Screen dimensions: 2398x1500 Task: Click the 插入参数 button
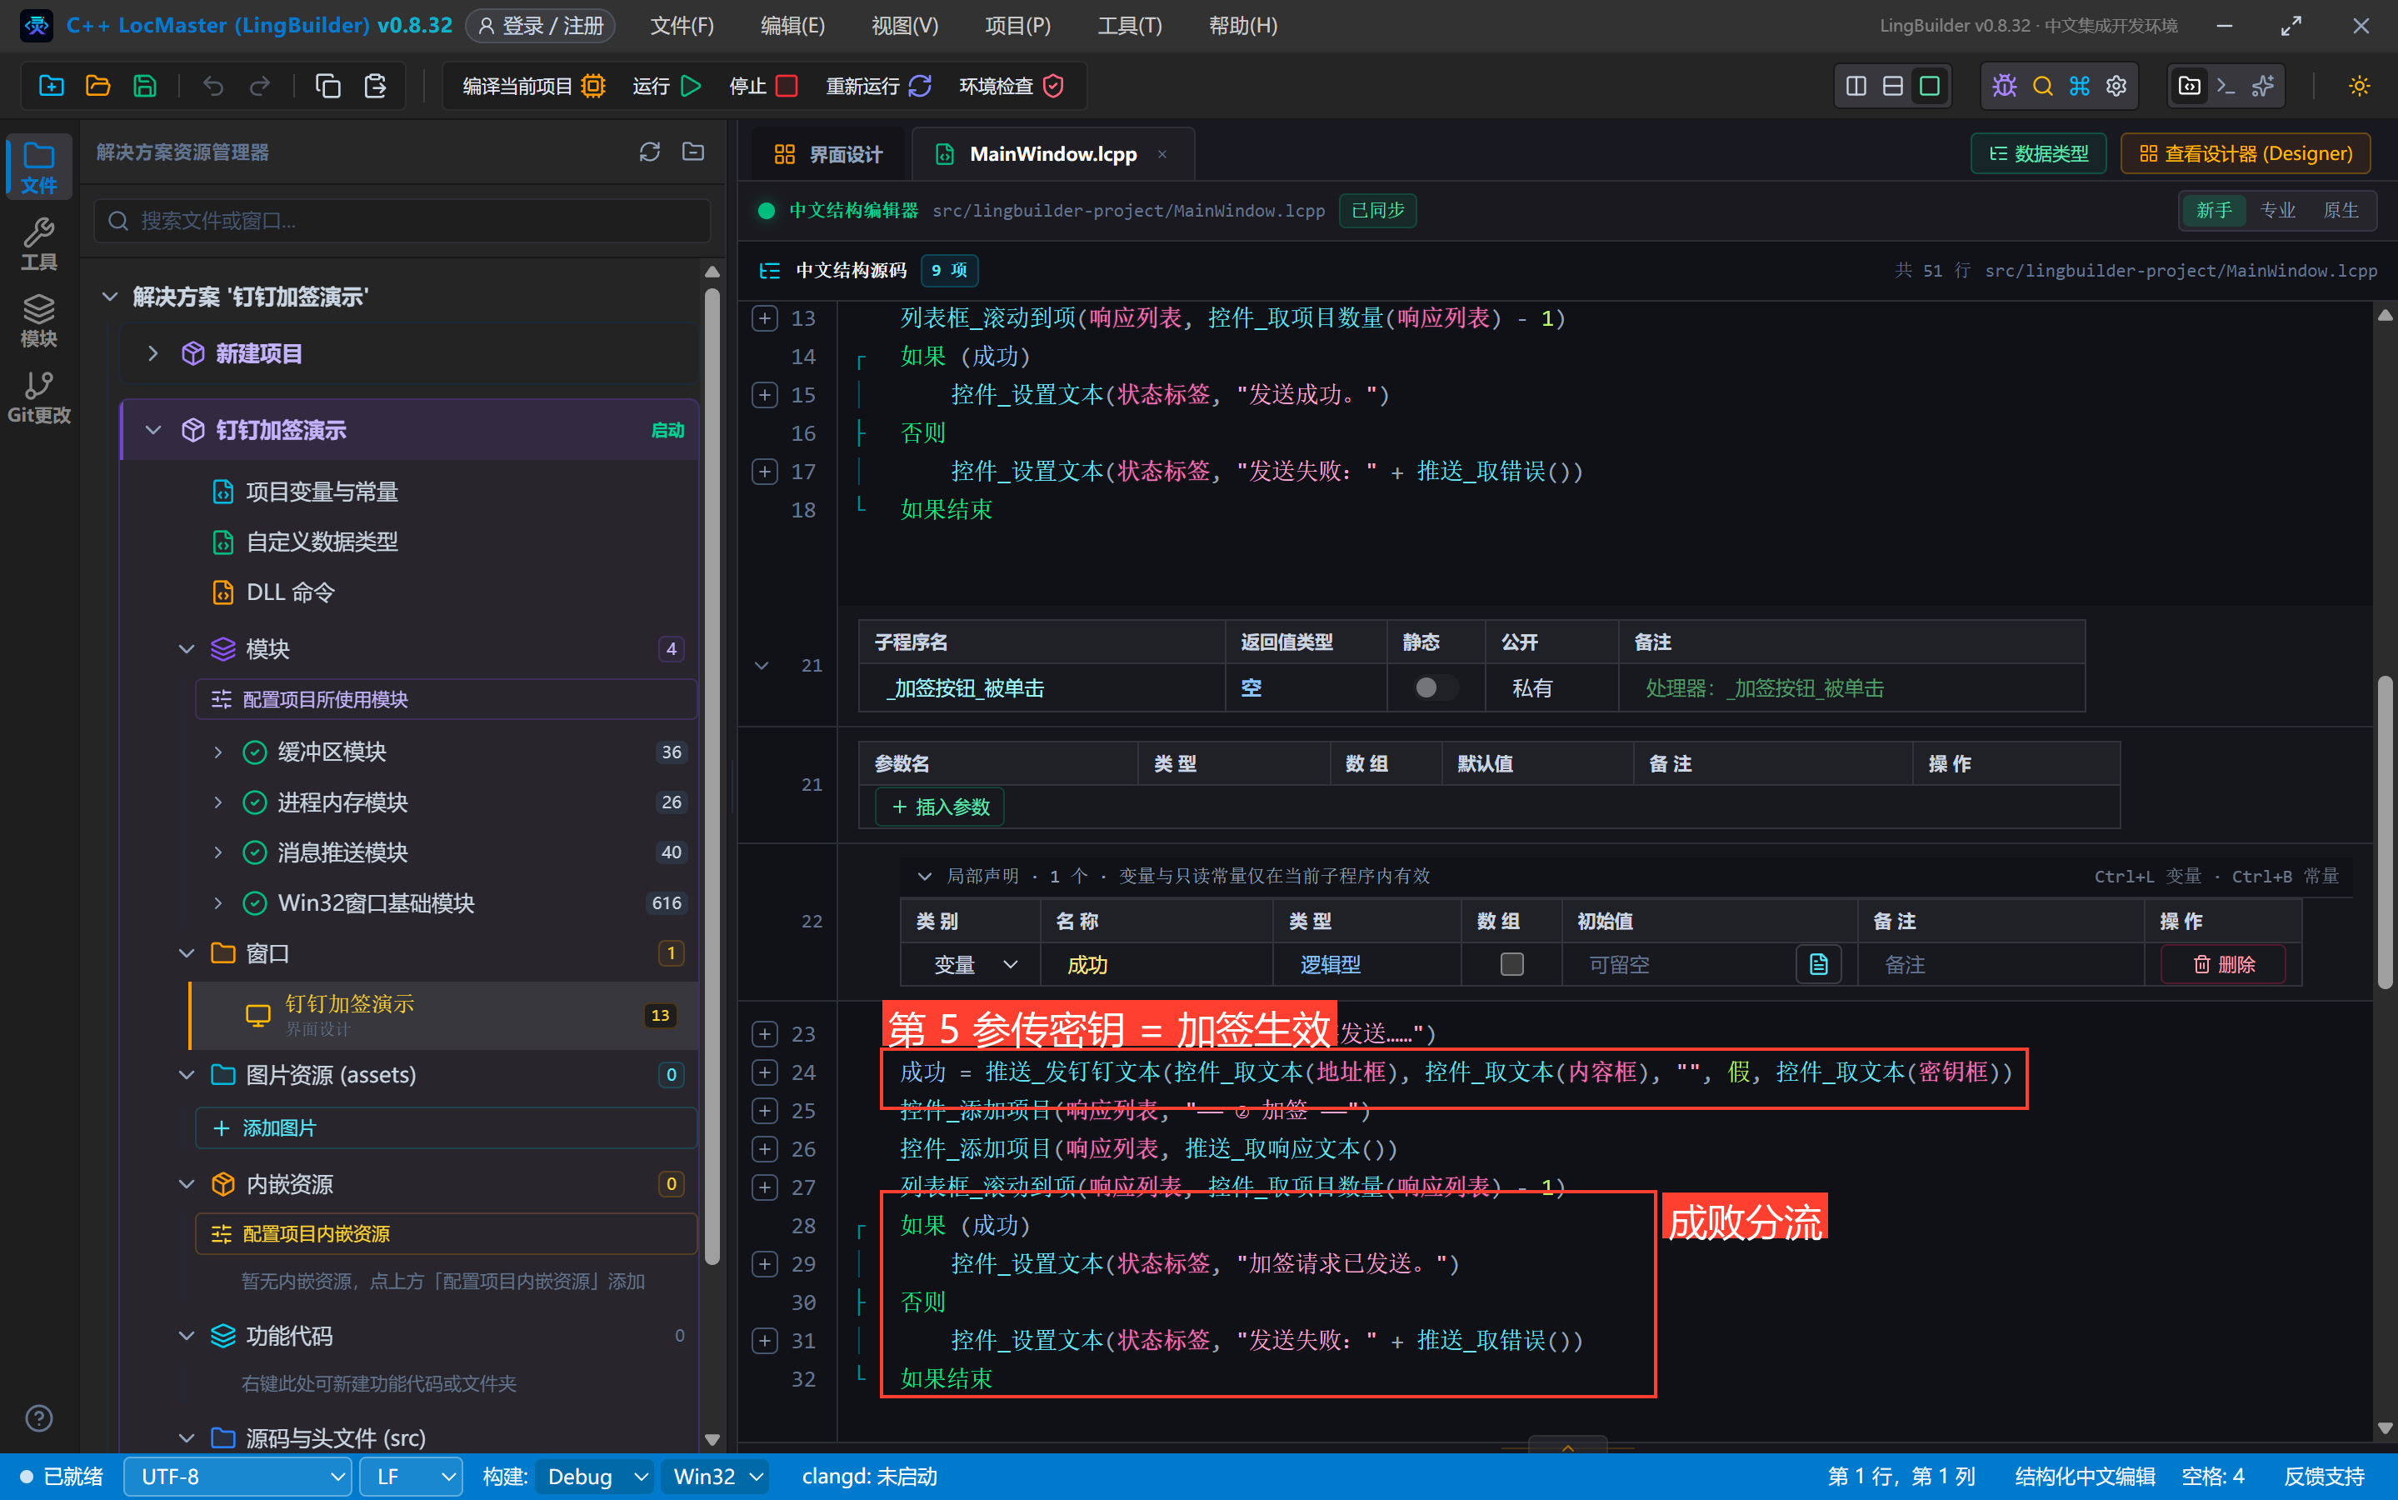[x=940, y=807]
